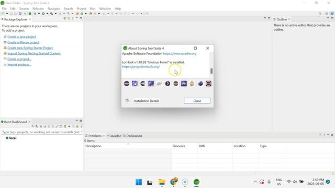Open Package Explorer view menu
Screen dimensions: 335x188
(73, 19)
